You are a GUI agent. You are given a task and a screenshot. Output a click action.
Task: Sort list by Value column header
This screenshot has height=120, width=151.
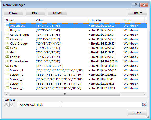[x=60, y=20]
